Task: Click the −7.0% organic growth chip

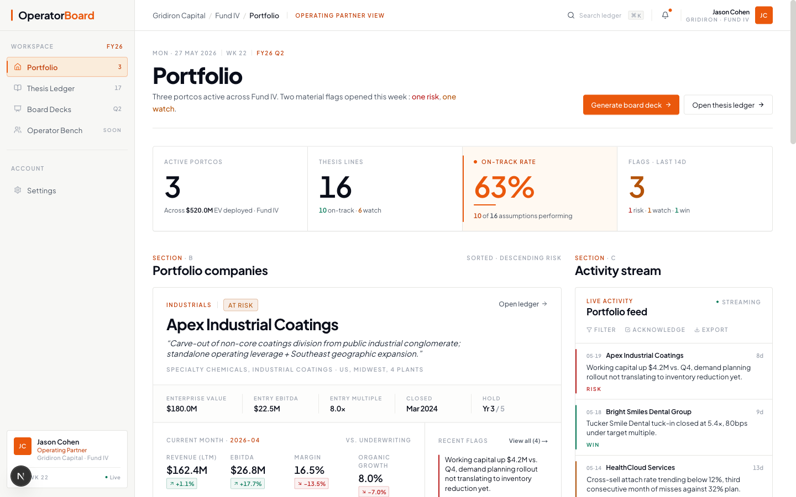Action: tap(374, 492)
